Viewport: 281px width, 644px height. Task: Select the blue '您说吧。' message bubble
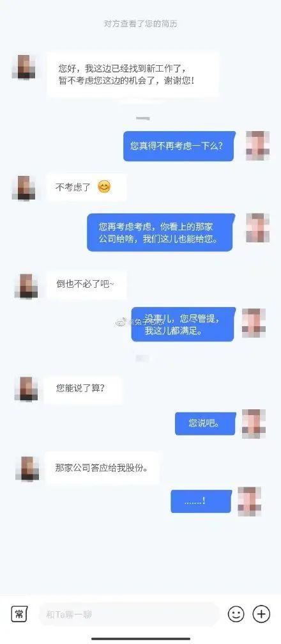tap(206, 423)
